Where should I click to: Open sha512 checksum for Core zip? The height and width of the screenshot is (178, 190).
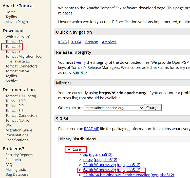pos(105,154)
